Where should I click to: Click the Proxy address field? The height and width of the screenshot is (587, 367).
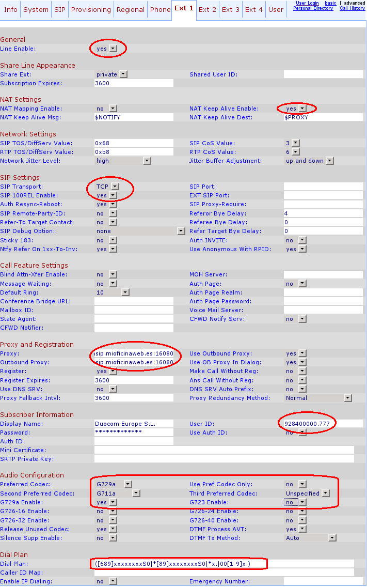pyautogui.click(x=134, y=354)
